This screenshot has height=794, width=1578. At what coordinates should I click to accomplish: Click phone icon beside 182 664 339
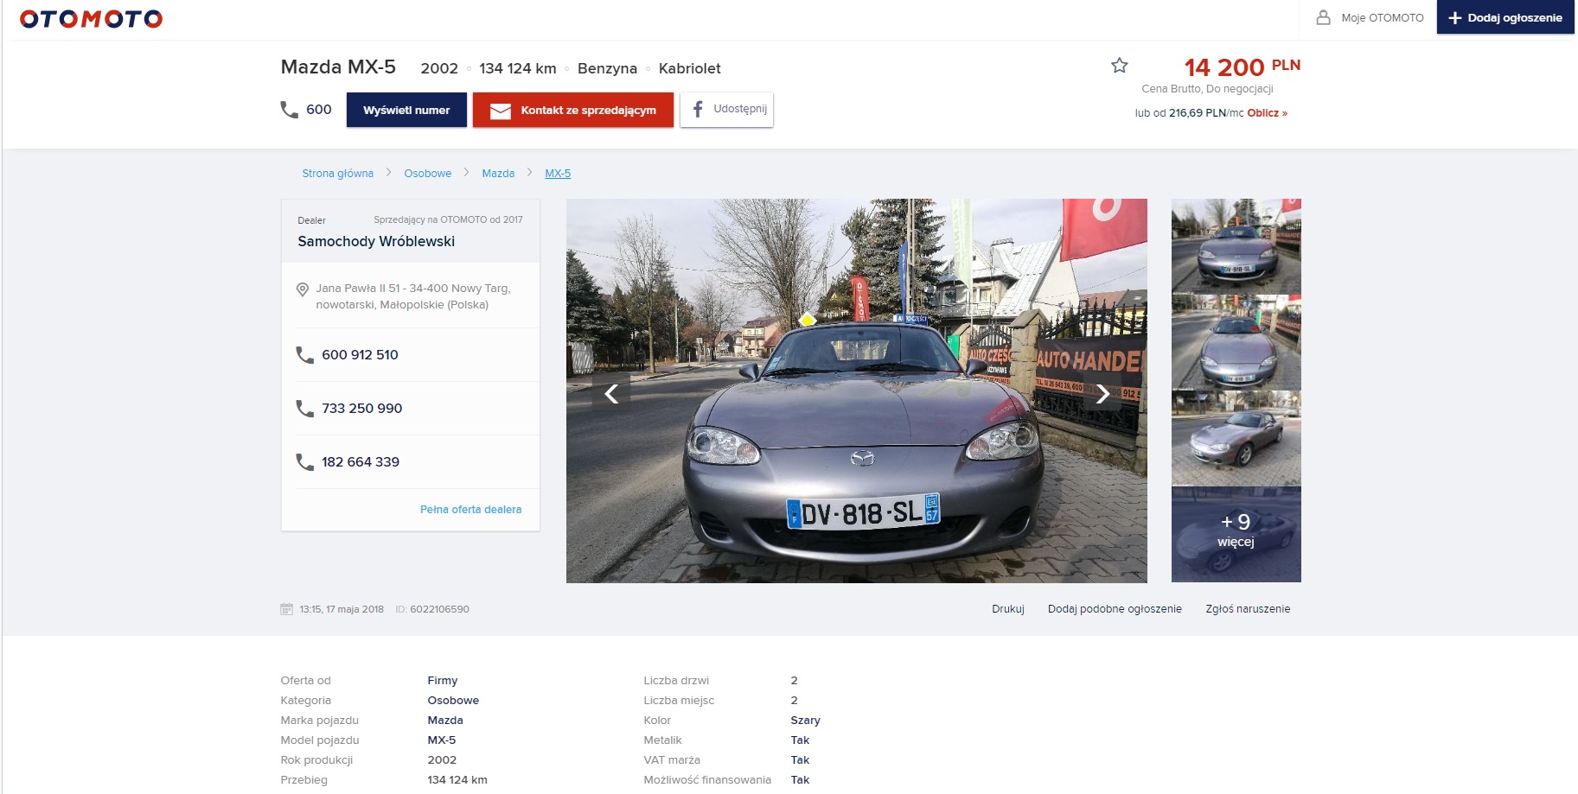tap(304, 462)
